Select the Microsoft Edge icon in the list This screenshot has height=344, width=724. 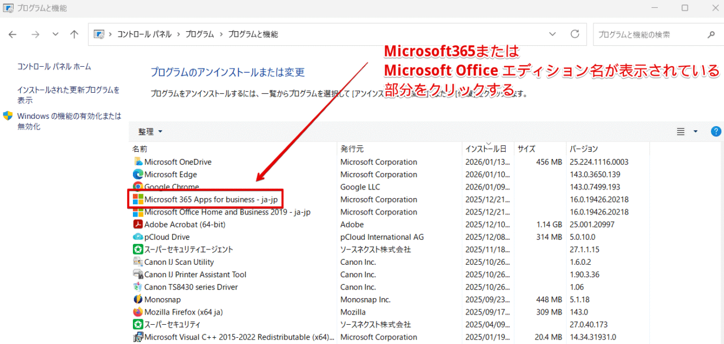pos(137,174)
